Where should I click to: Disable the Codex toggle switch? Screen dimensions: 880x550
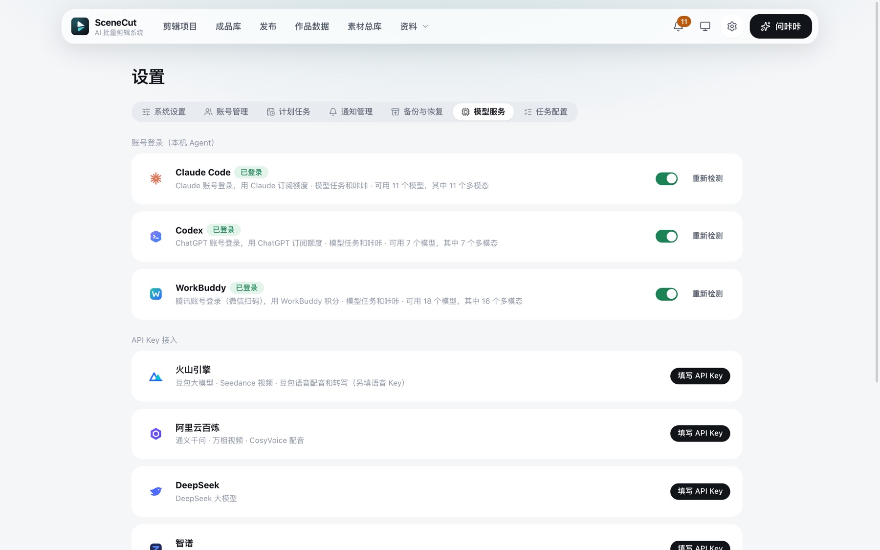coord(666,236)
